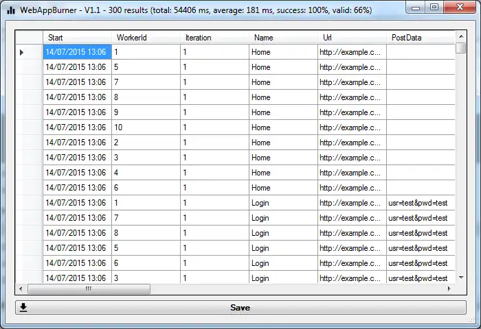Select PostData cell for Login worker 1
The image size is (481, 329).
(x=421, y=203)
